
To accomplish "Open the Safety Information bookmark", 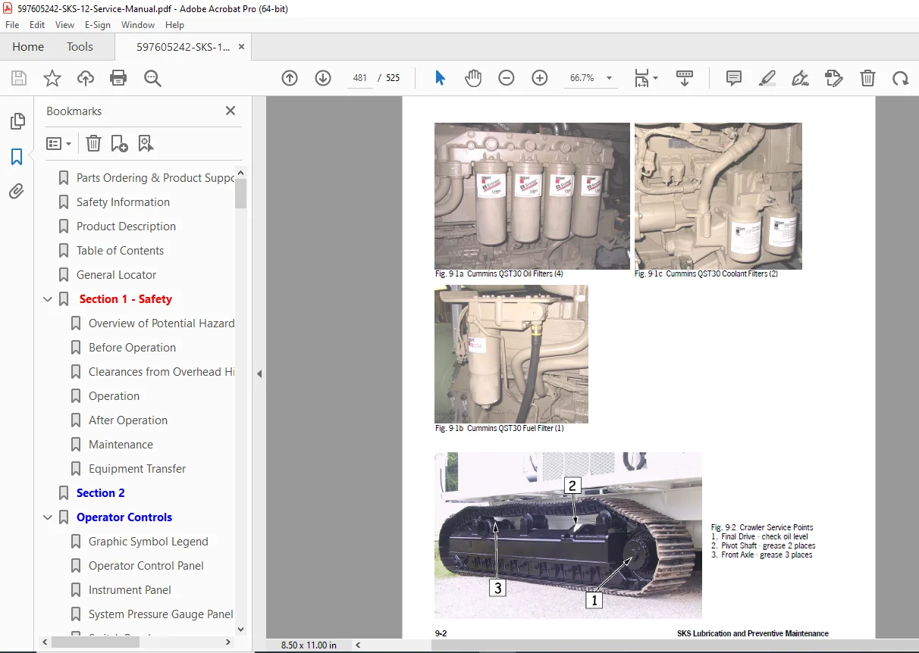I will pyautogui.click(x=123, y=202).
